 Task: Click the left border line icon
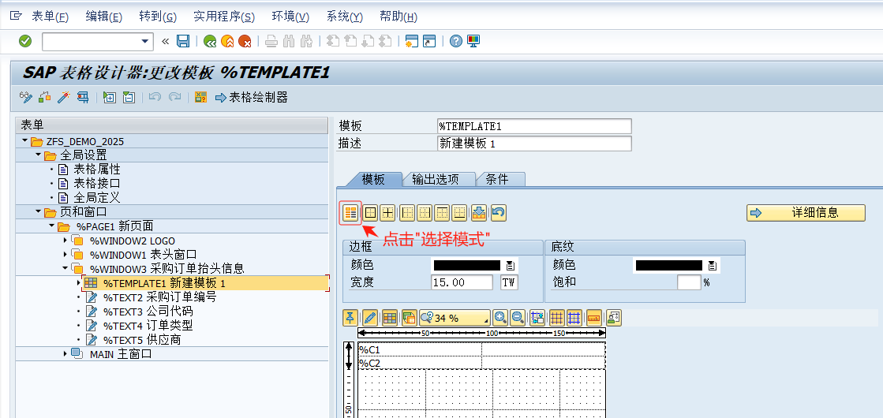[407, 212]
